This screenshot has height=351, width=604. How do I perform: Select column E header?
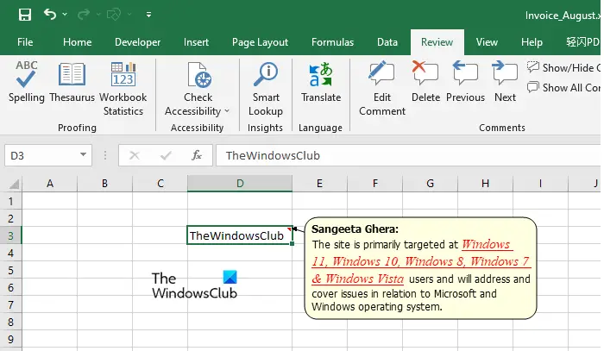[320, 183]
